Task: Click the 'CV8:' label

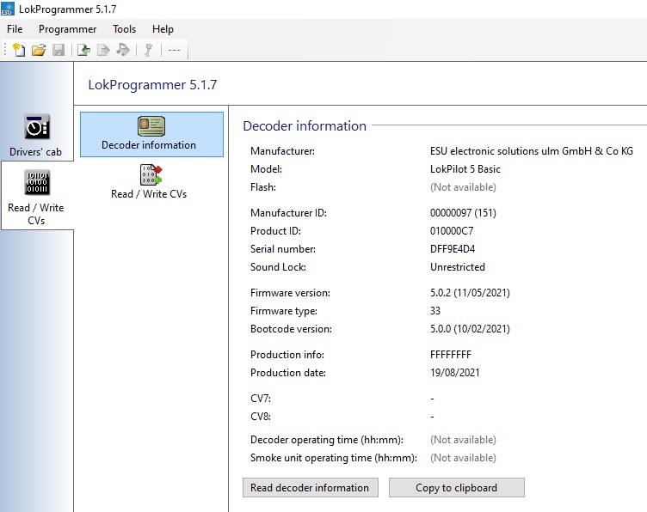Action: pos(261,417)
